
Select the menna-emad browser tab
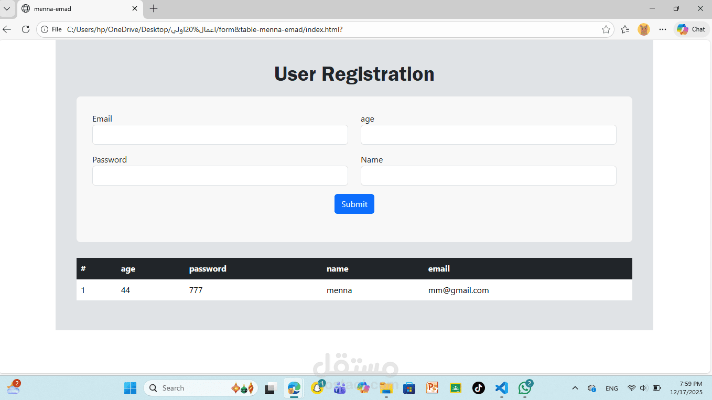[x=73, y=8]
